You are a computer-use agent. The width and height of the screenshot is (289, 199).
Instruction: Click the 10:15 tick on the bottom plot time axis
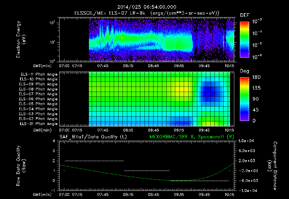229,195
